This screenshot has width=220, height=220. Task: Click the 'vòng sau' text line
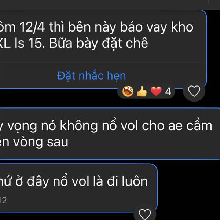(x=34, y=142)
